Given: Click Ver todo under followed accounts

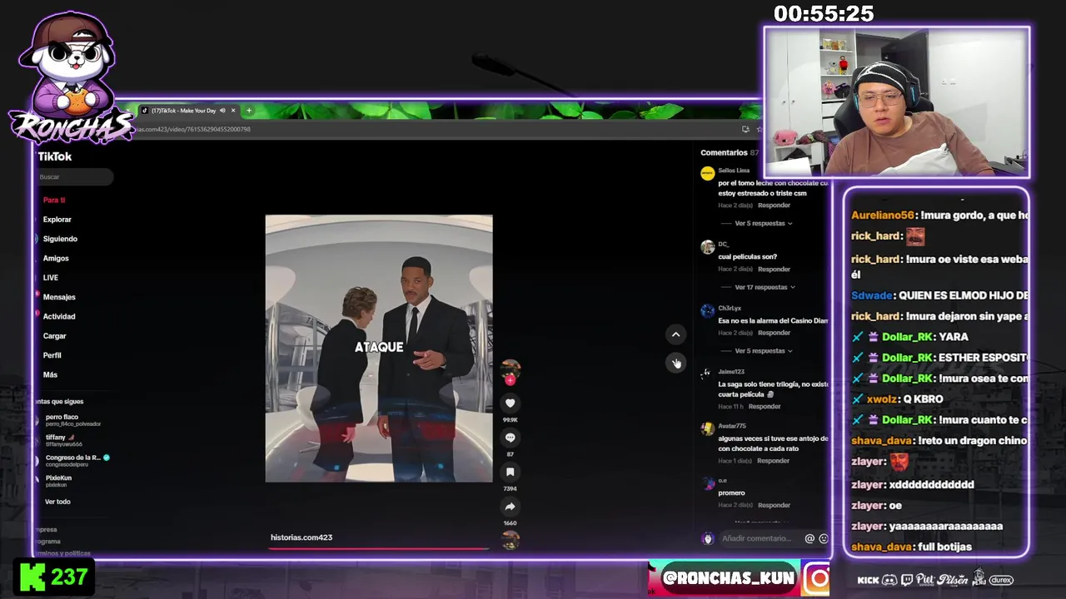Looking at the screenshot, I should pyautogui.click(x=57, y=502).
